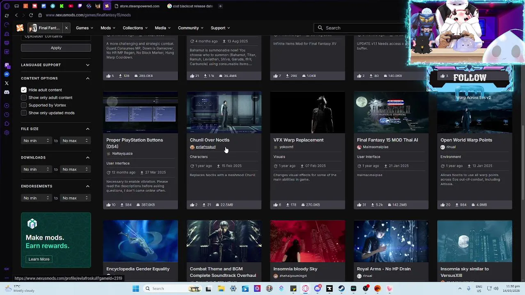
Task: Open Steam from the taskbar
Action: (x=341, y=288)
